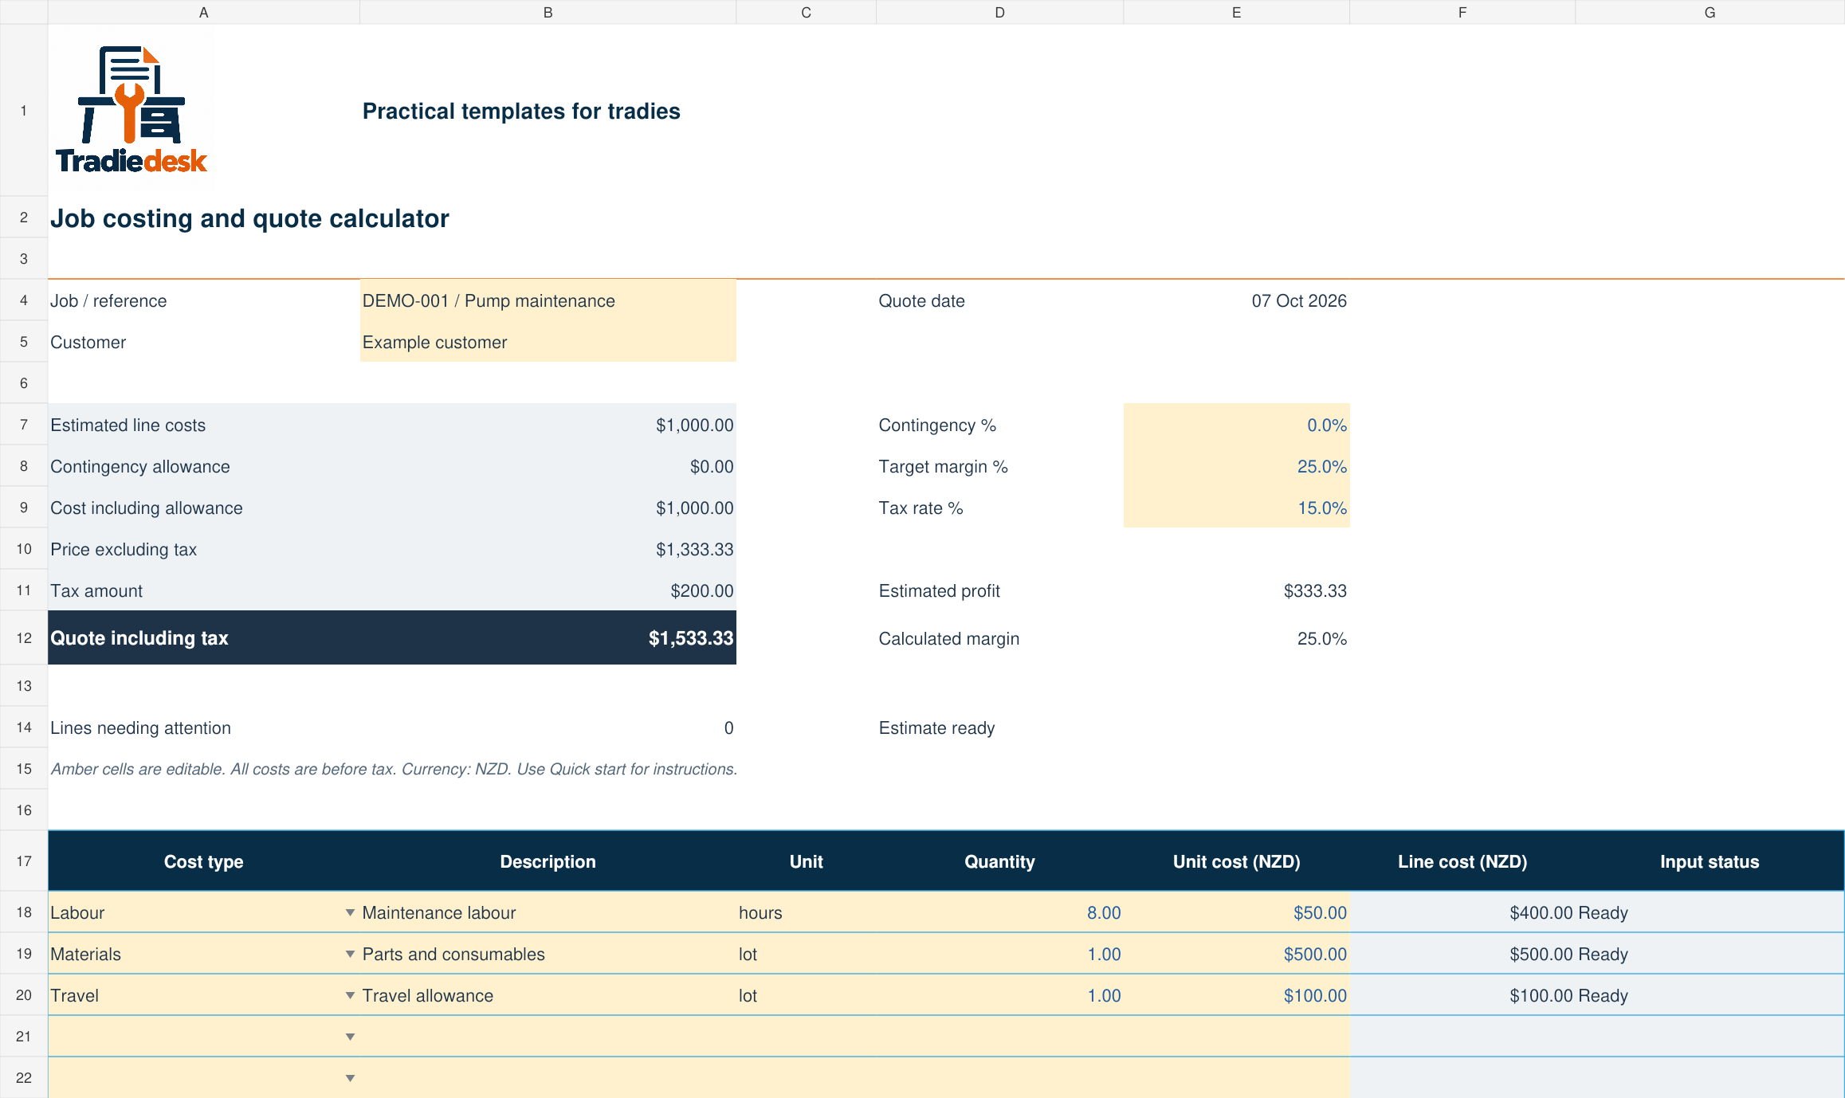Edit the Target margin % value 25.0%
Image resolution: width=1845 pixels, height=1098 pixels.
click(1236, 466)
